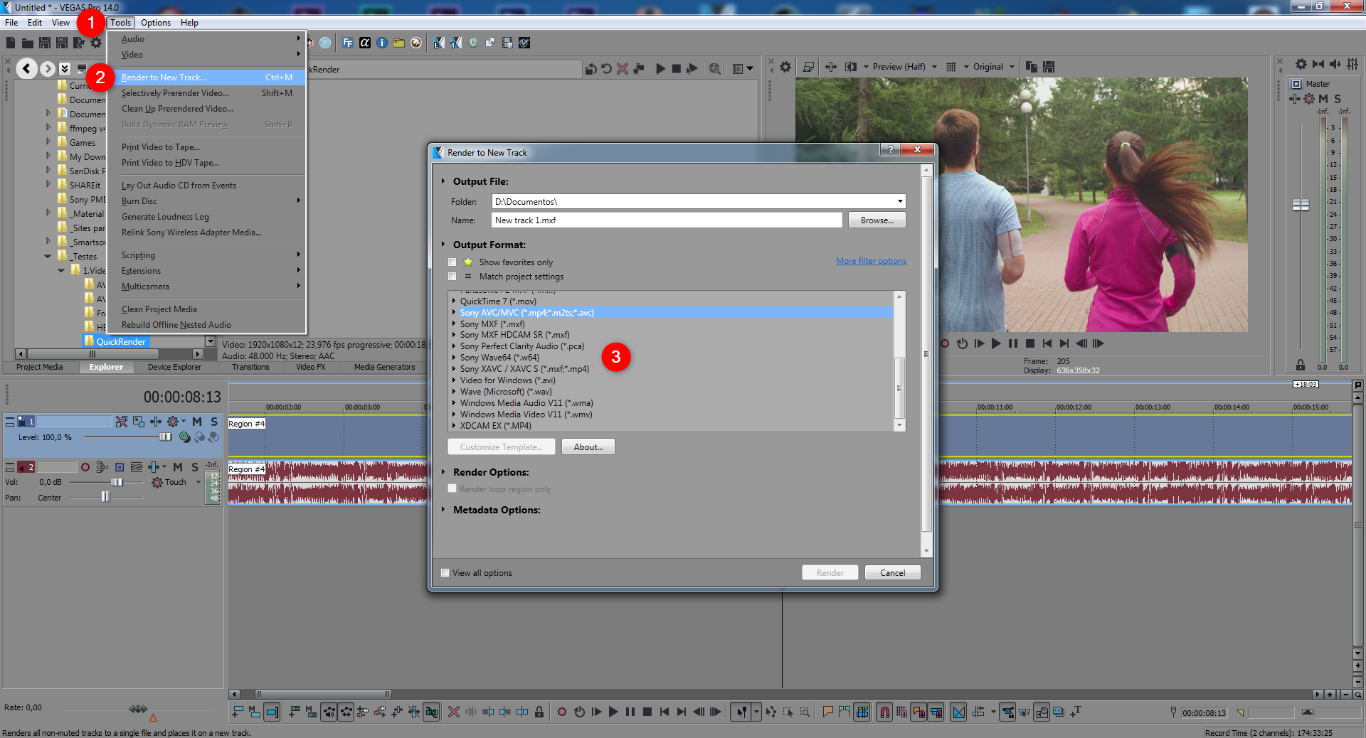
Task: Enable snapping magnet icon in bottom toolbar
Action: coord(884,712)
